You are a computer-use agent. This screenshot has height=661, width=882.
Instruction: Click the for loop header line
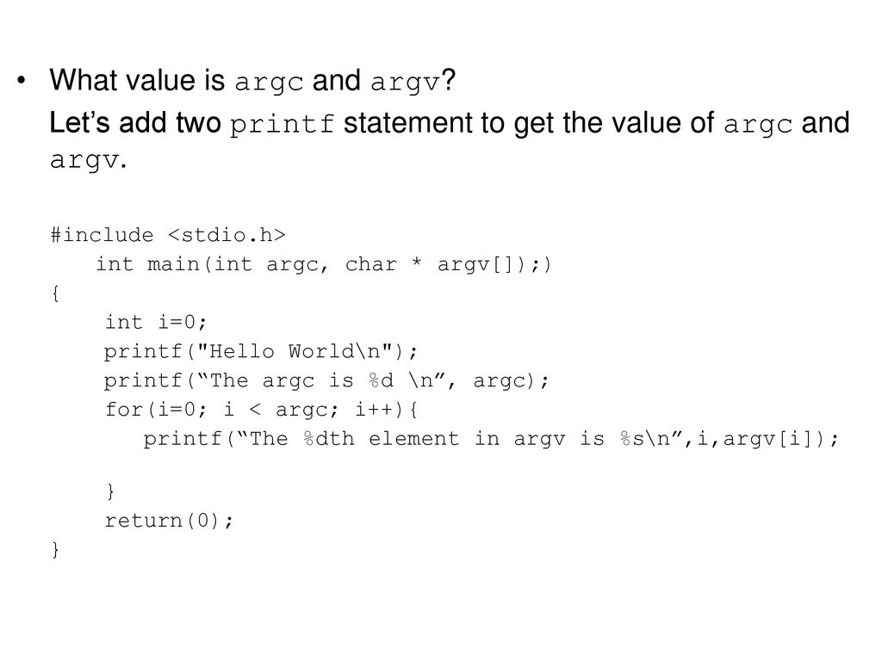(x=261, y=409)
